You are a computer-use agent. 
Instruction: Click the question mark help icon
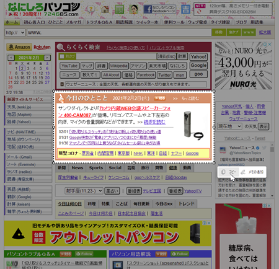pos(91,9)
